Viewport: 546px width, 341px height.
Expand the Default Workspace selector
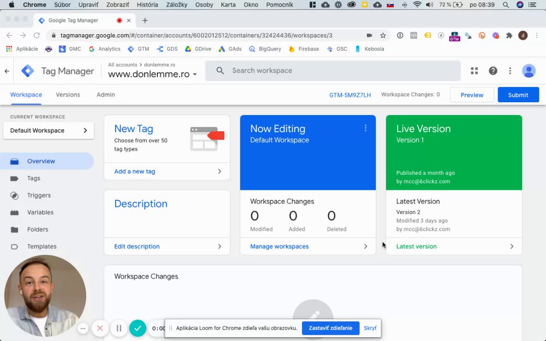coord(48,131)
